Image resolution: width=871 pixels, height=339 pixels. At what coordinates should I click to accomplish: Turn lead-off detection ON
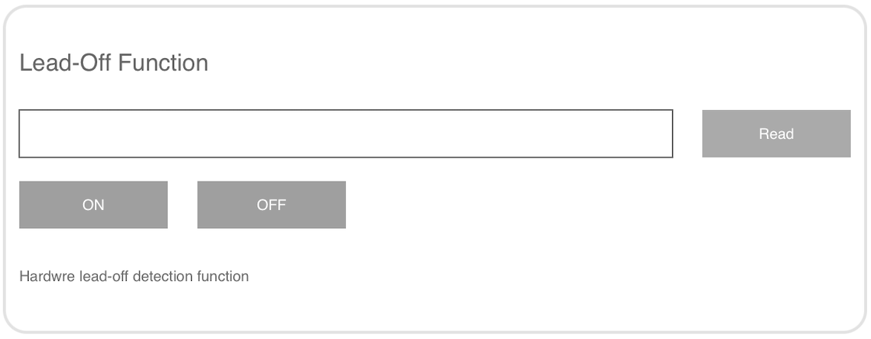click(93, 205)
